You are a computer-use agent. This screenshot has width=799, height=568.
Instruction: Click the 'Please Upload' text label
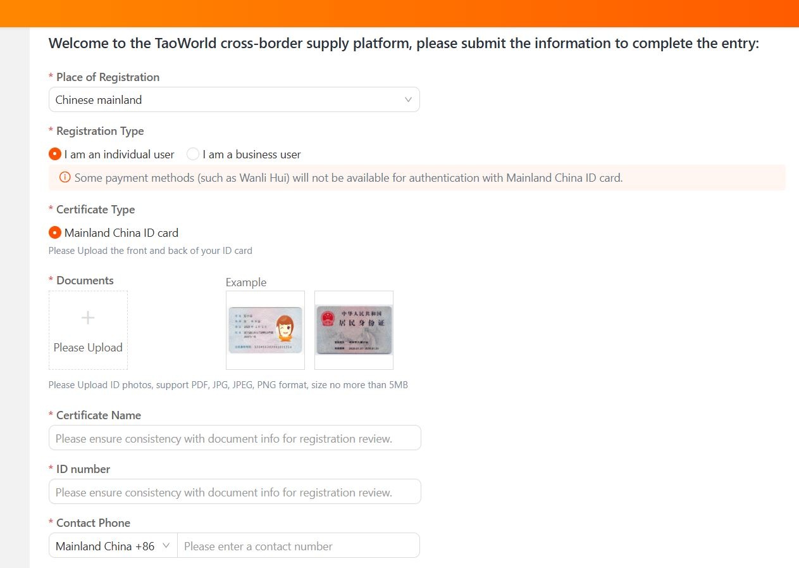[88, 348]
